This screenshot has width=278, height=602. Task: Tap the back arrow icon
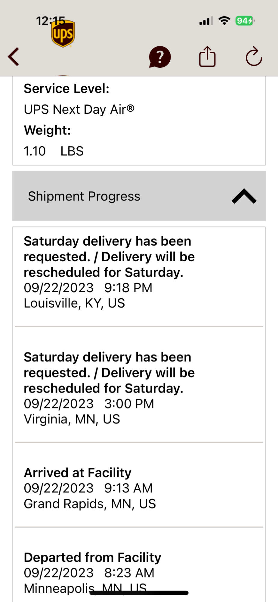click(14, 57)
